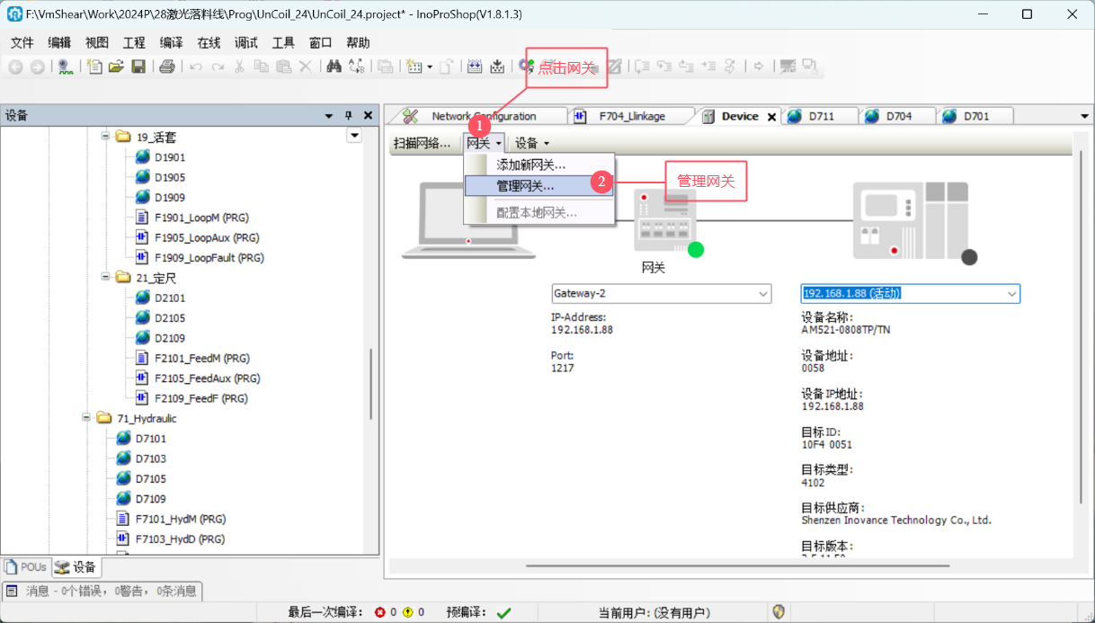
Task: Open the 在线 menu
Action: point(209,42)
